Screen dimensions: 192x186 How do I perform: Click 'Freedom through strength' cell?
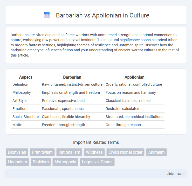click(72, 125)
